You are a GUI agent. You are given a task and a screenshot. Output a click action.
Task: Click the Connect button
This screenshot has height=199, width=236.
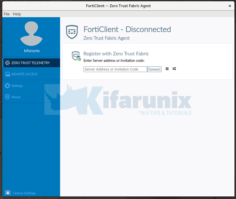[x=154, y=69]
